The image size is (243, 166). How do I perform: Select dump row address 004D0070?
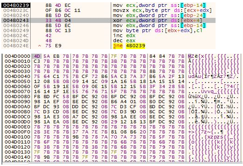[17, 91]
